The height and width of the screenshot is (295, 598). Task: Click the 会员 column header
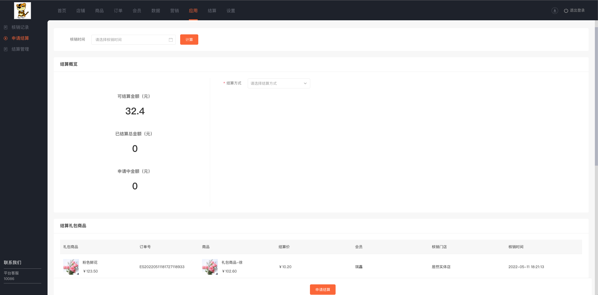(359, 247)
